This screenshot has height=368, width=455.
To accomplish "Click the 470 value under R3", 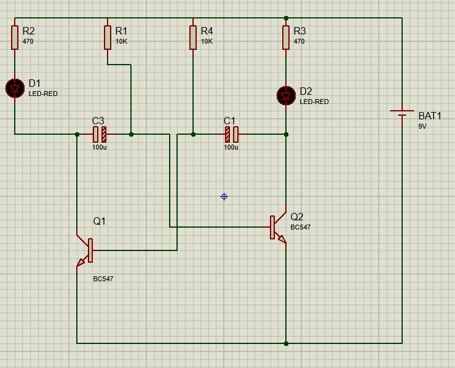I will pos(299,41).
